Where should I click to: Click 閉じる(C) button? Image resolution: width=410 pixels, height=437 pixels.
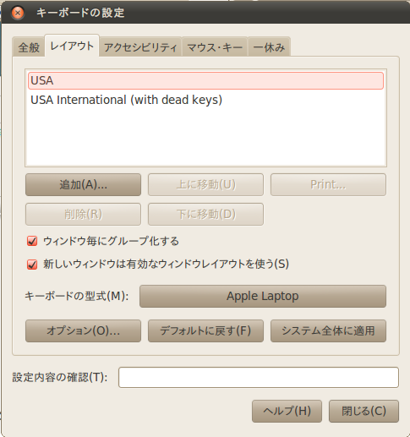(364, 412)
